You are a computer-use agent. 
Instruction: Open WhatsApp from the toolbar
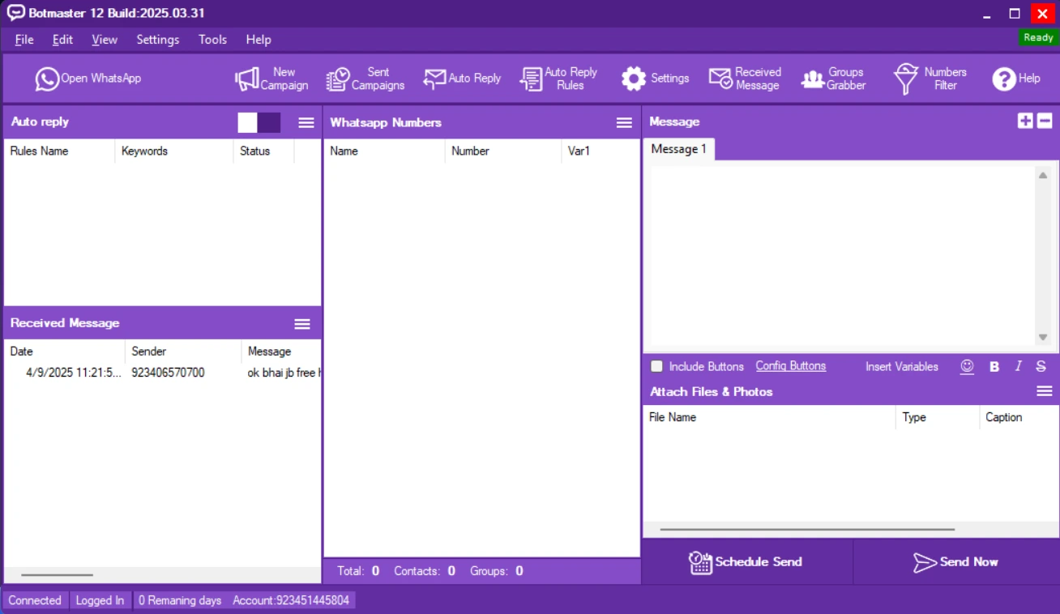point(88,79)
